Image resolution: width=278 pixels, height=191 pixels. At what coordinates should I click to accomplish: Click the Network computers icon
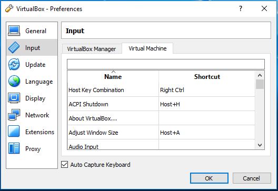[14, 115]
